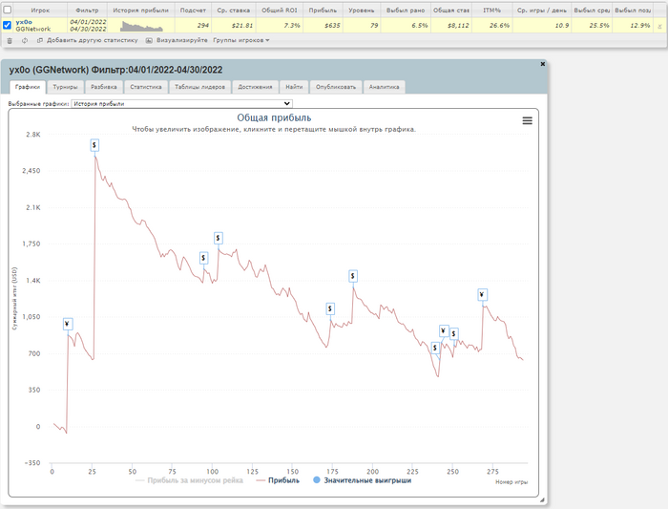Sort by the Общий ROI column header

(280, 11)
